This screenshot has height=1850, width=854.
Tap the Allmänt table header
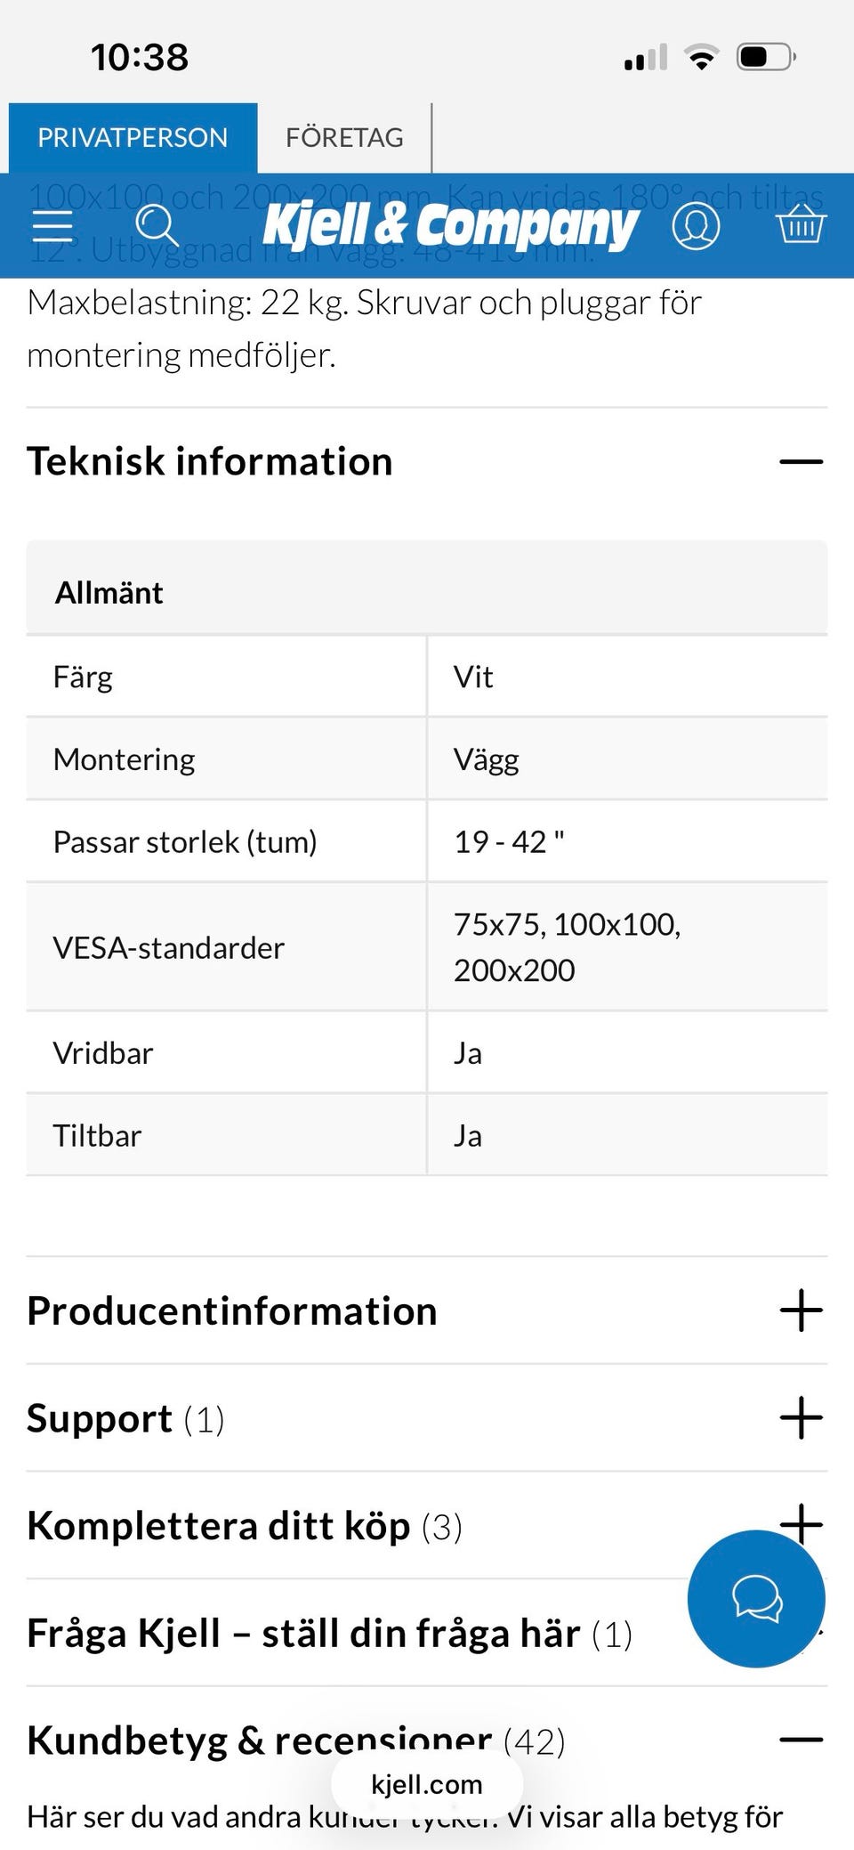pos(109,593)
